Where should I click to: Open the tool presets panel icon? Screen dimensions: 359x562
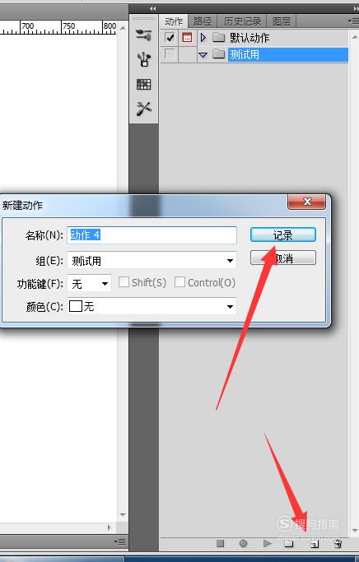click(x=144, y=109)
